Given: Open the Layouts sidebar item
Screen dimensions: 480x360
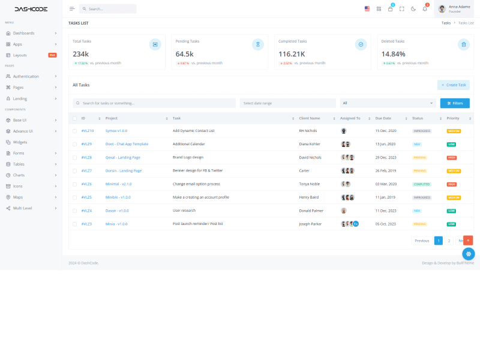Looking at the screenshot, I should click(20, 55).
